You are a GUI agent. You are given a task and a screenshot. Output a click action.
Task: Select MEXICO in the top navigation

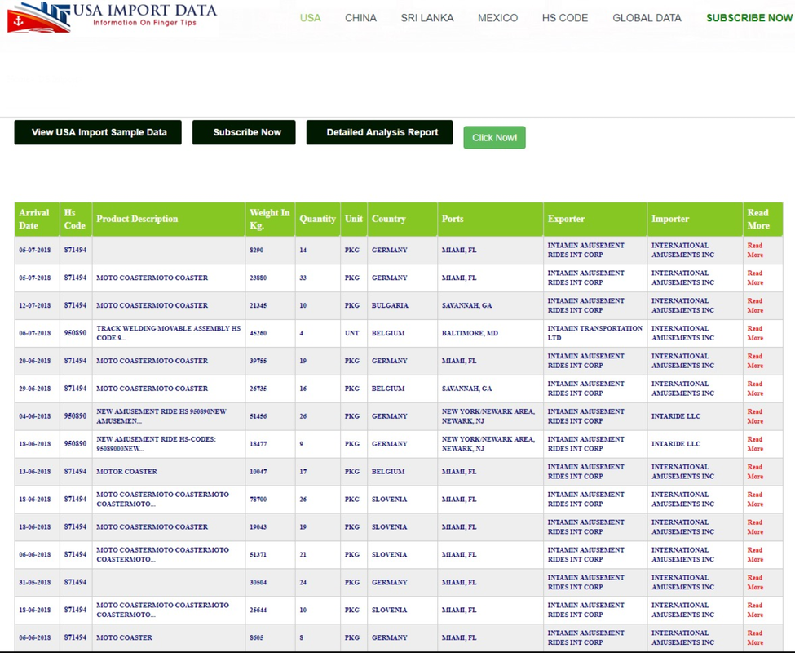pyautogui.click(x=497, y=18)
